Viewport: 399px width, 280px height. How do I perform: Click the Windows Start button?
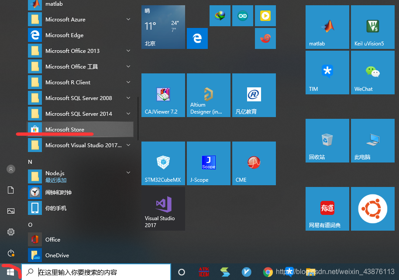point(10,272)
